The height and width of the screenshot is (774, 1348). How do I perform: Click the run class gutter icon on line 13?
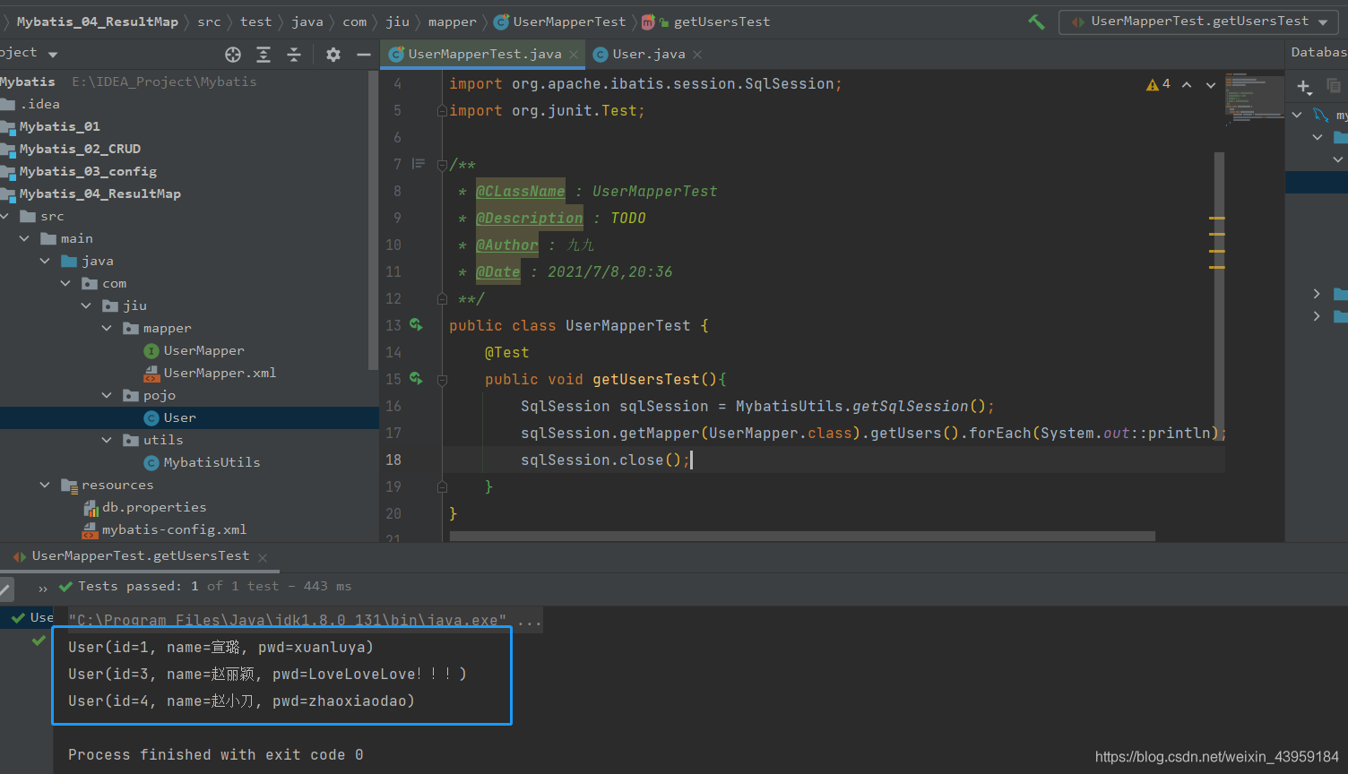point(417,325)
